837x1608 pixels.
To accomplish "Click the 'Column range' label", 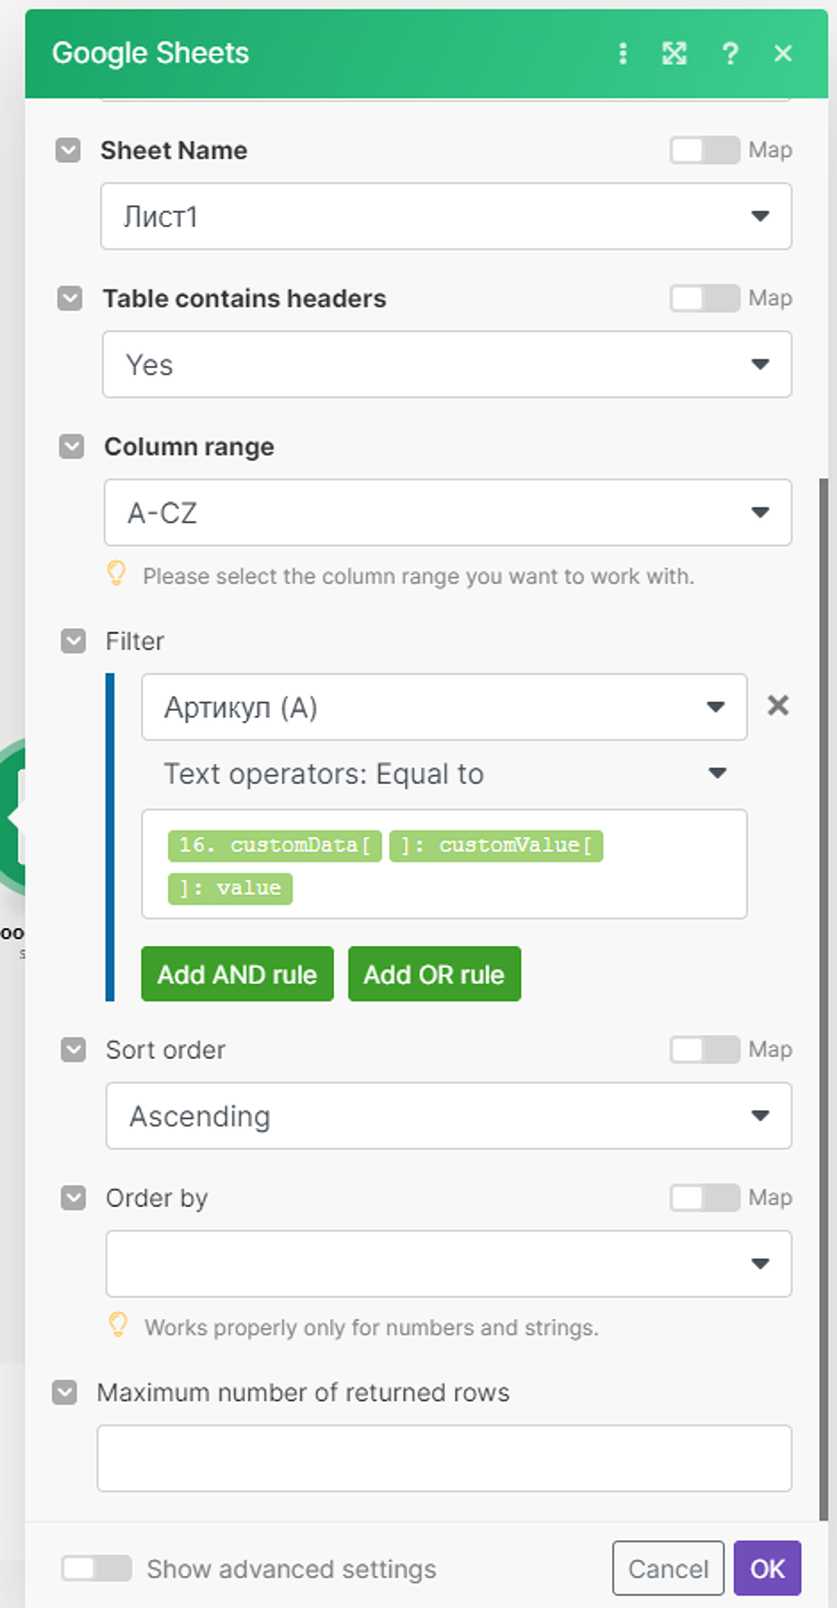I will (x=189, y=447).
